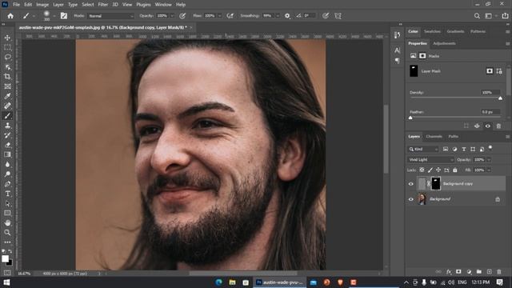Toggle lock transparent pixels
512x288 pixels.
coord(422,170)
